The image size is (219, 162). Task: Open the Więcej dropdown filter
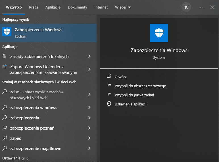point(123,7)
